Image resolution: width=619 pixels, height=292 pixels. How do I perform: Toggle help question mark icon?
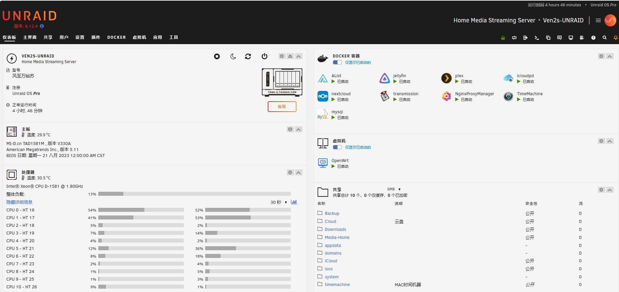coord(593,38)
